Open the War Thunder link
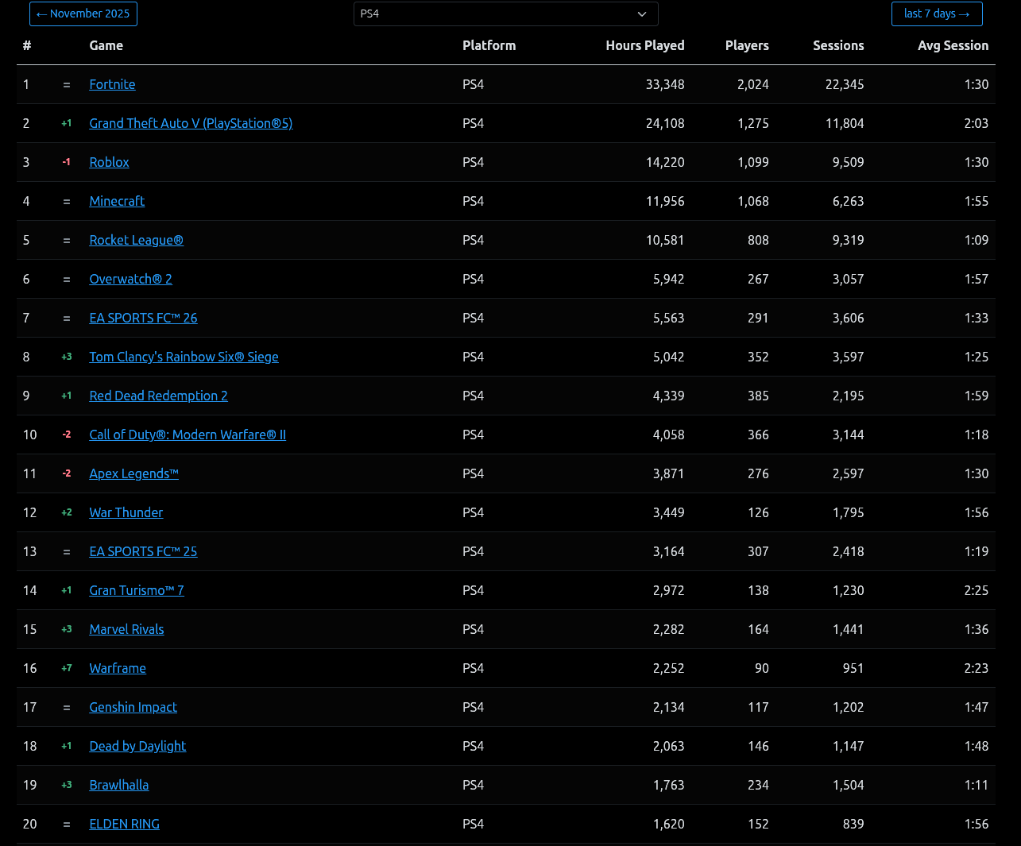The height and width of the screenshot is (846, 1021). (x=126, y=512)
